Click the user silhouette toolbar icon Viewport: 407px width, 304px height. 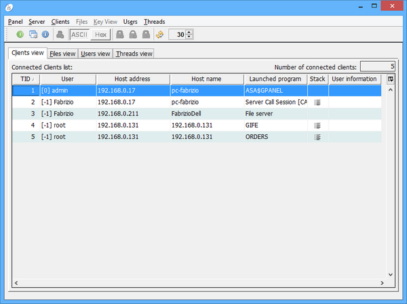60,34
